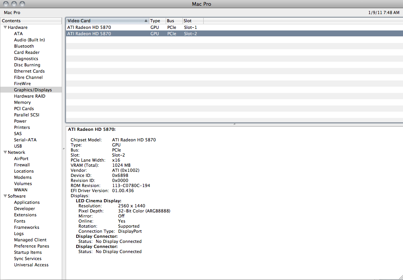403x280 pixels.
Task: Open Card Reader section
Action: pos(27,52)
